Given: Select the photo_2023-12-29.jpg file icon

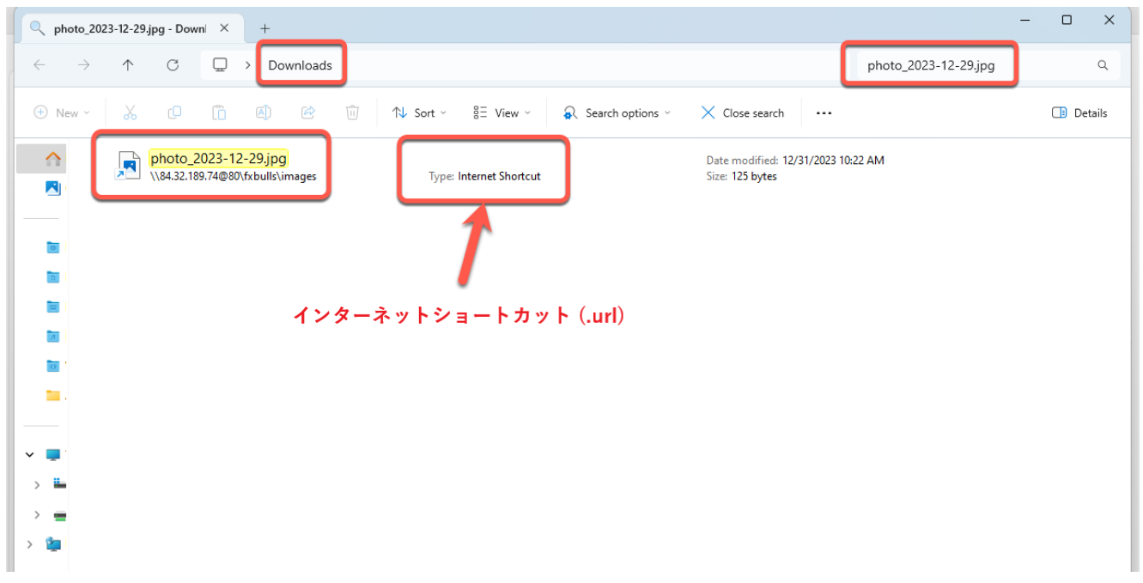Looking at the screenshot, I should click(x=128, y=166).
